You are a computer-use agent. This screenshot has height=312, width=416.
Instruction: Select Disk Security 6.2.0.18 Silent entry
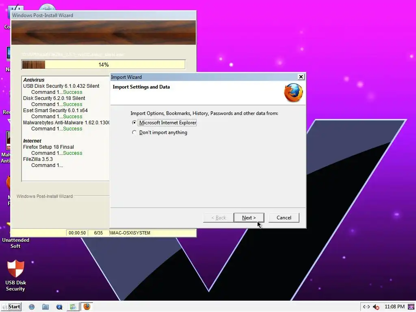tap(54, 98)
